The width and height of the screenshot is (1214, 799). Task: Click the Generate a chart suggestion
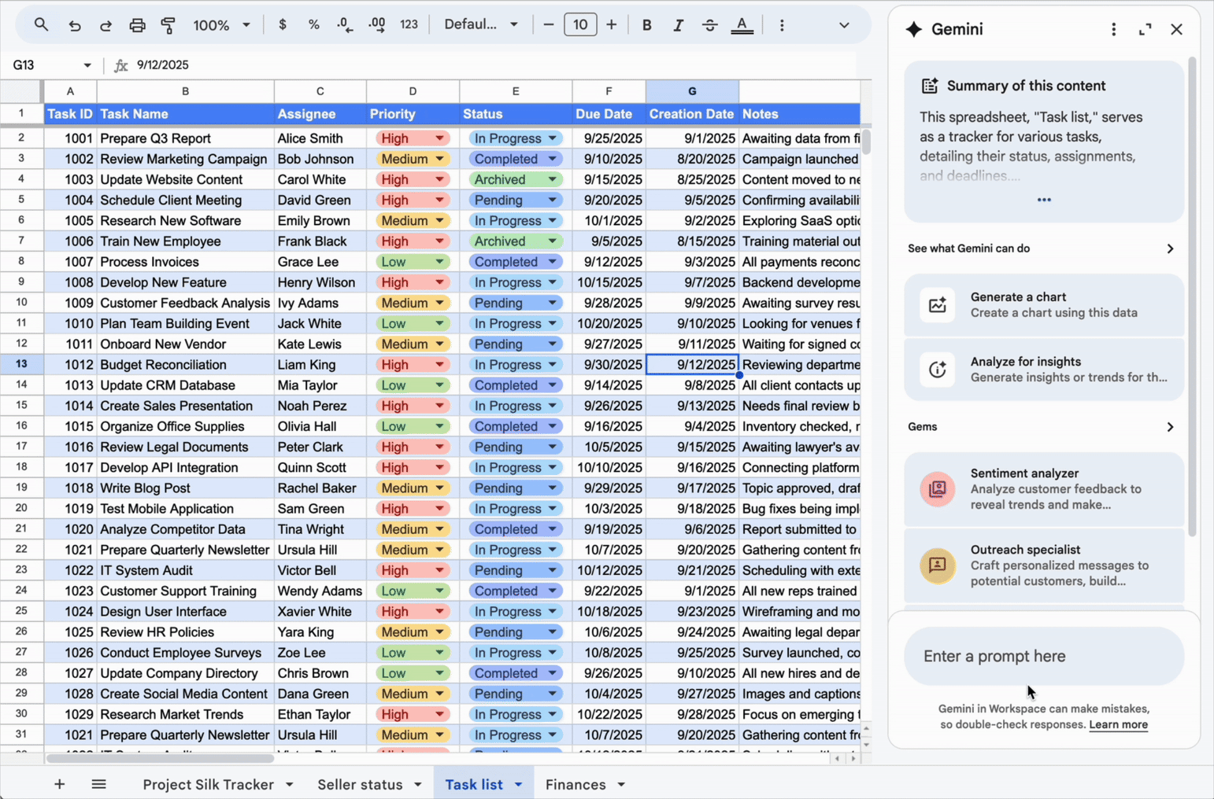(x=1043, y=305)
